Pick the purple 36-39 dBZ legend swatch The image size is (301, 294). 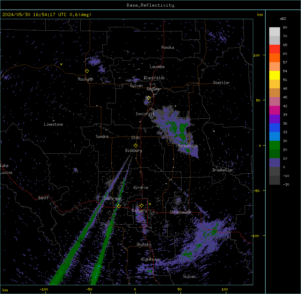(274, 119)
